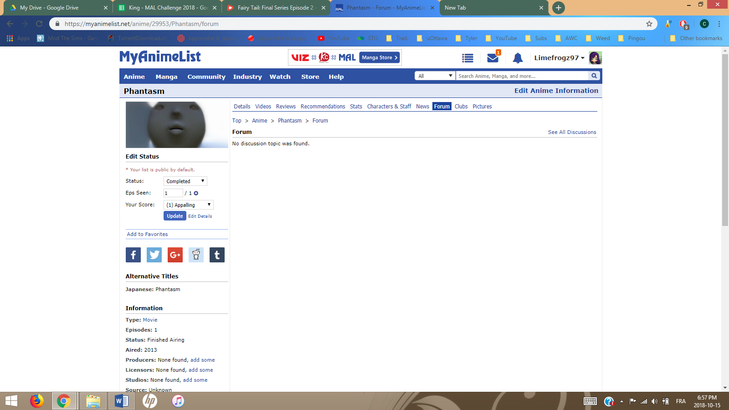The height and width of the screenshot is (410, 729).
Task: Open Community menu in navbar
Action: click(x=206, y=77)
